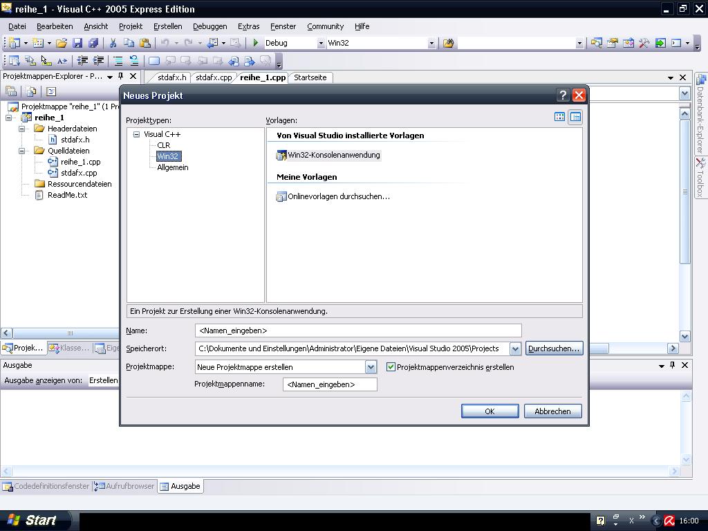708x531 pixels.
Task: Toggle a bookmark with the blue rectangle icon
Action: pyautogui.click(x=154, y=61)
